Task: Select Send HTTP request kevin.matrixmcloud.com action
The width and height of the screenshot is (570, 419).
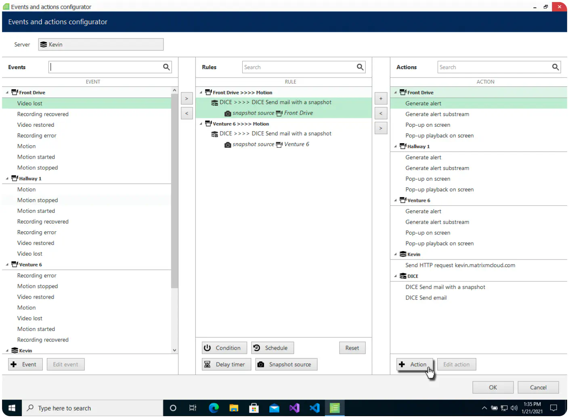Action: (x=478, y=265)
